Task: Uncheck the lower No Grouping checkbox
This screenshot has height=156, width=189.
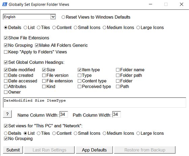Action: [6, 139]
